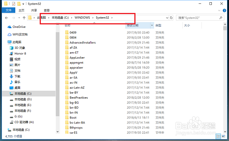229x141 pixels.
Task: Click System32 in the address path
Action: point(102,18)
